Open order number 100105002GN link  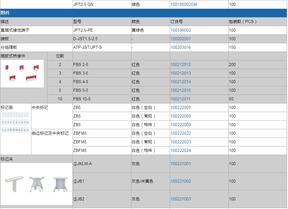pos(184,5)
